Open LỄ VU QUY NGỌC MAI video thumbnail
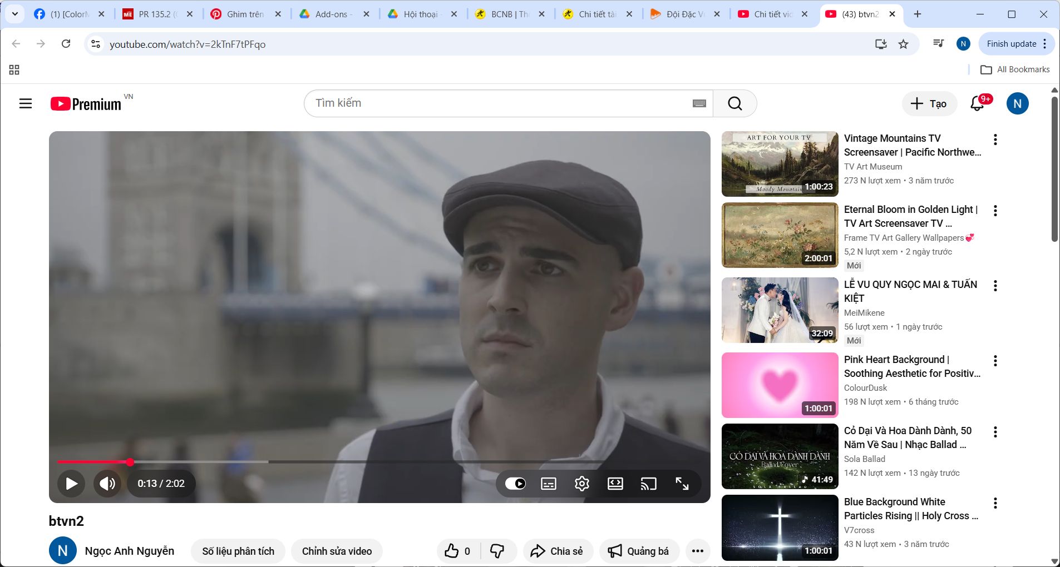Viewport: 1060px width, 567px height. (x=780, y=310)
